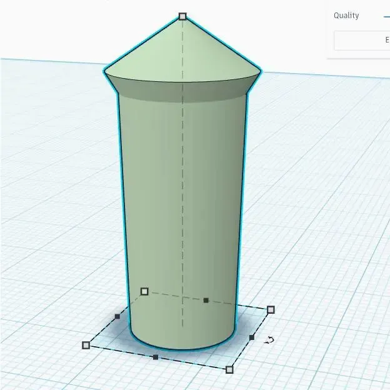Select the white corner handle behind the cylinder

tap(144, 291)
